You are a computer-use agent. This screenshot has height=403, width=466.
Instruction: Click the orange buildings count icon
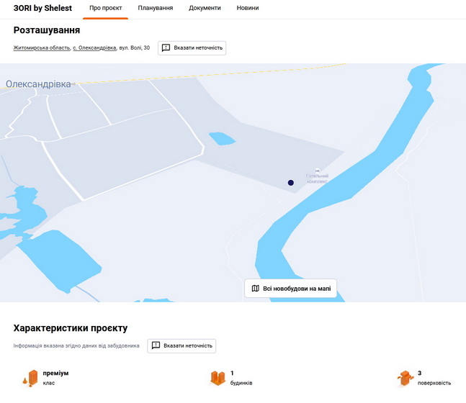[x=218, y=378]
